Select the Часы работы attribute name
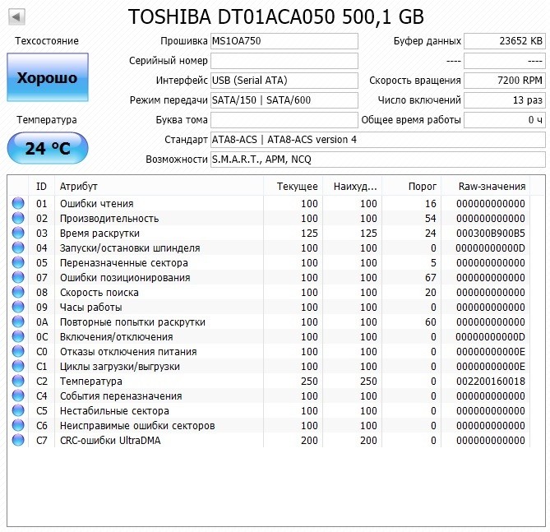 coord(91,307)
